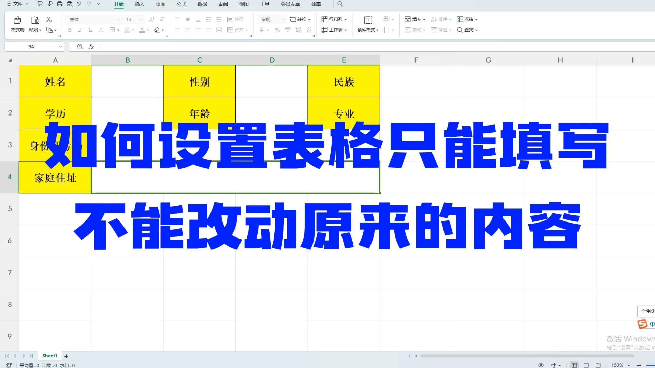This screenshot has width=655, height=368.
Task: Click the Increase Font Size icon
Action: [152, 19]
